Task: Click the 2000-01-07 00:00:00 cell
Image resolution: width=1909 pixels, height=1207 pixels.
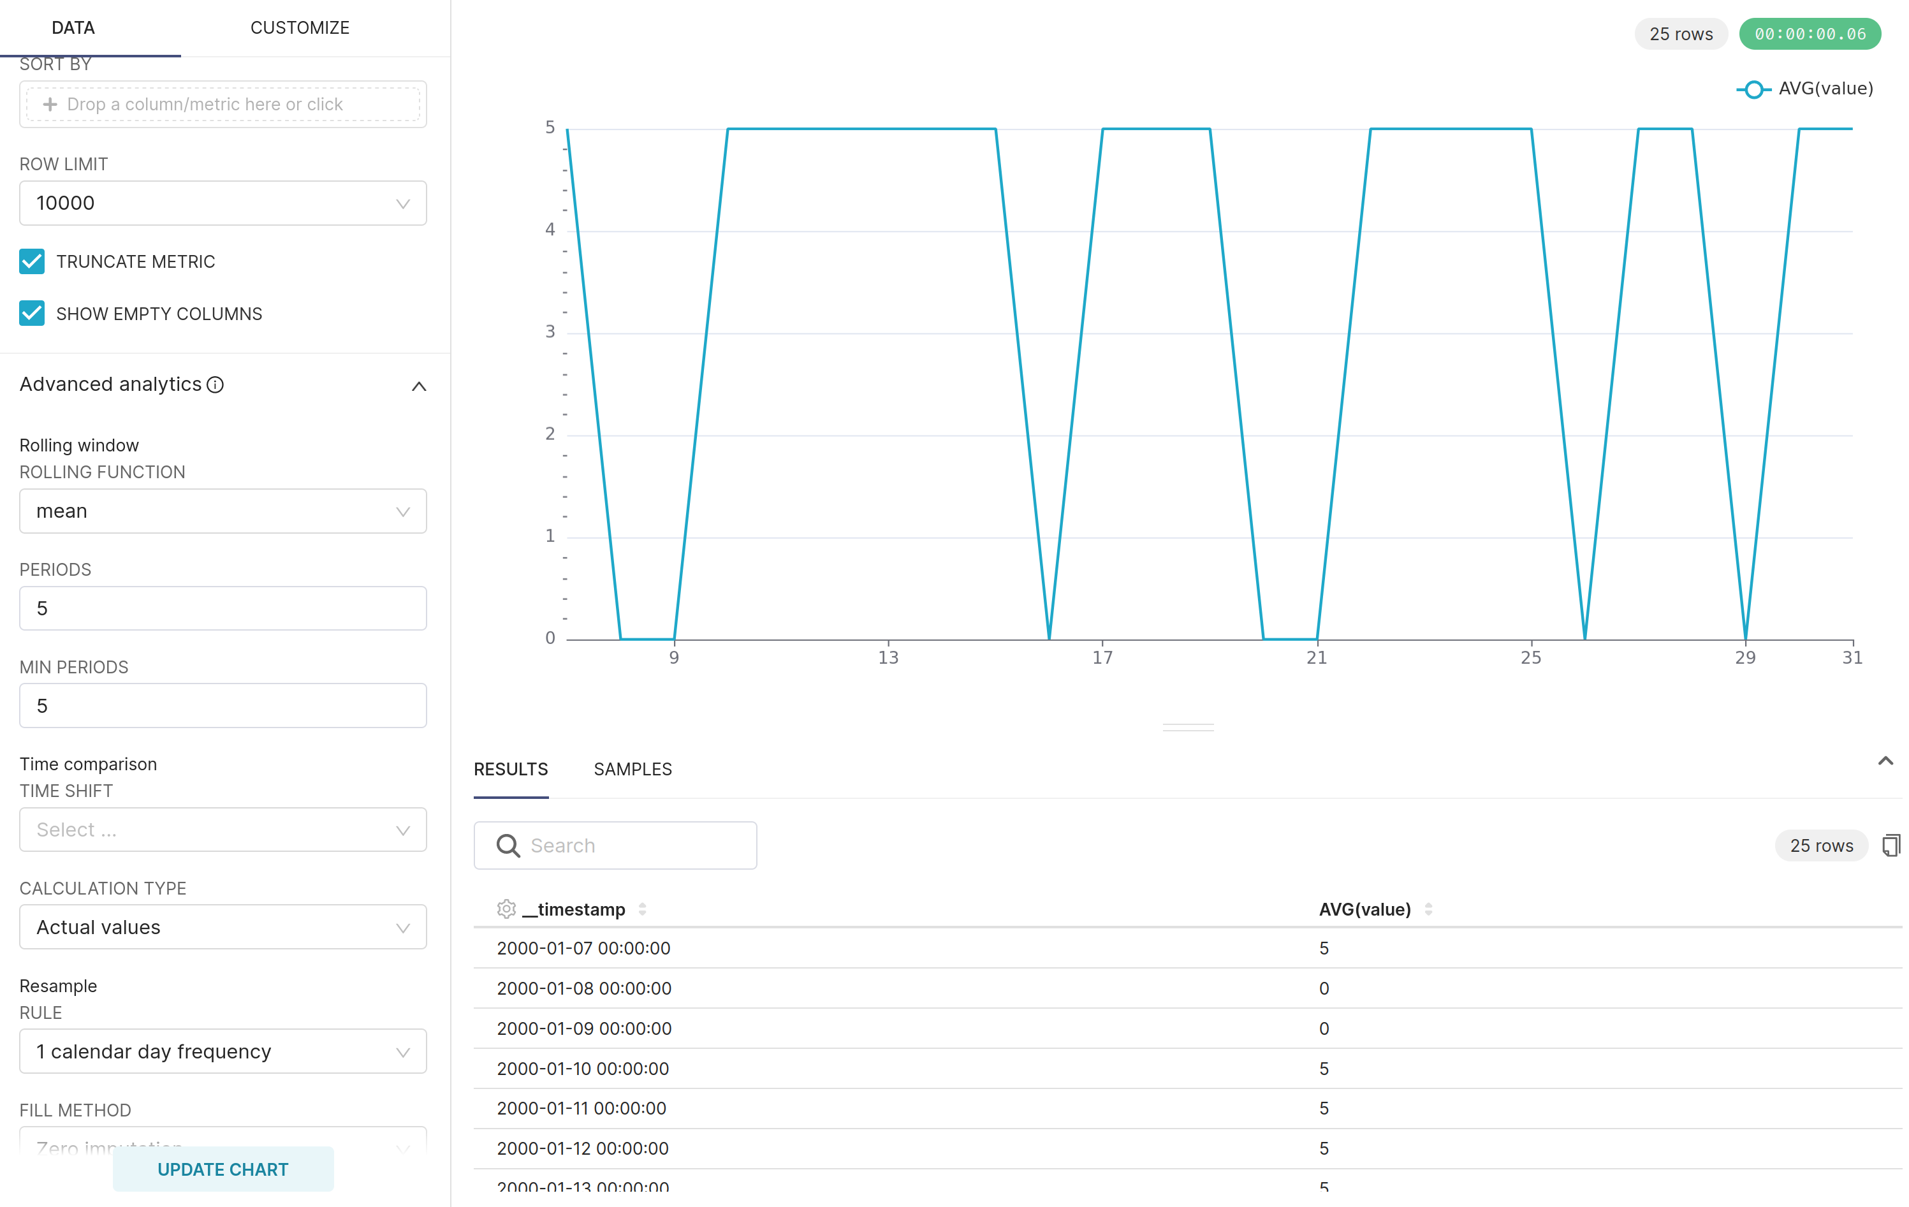Action: (583, 949)
